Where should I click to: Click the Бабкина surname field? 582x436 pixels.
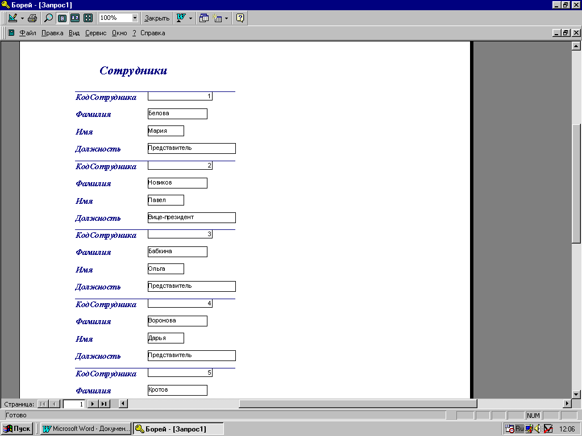pos(177,251)
